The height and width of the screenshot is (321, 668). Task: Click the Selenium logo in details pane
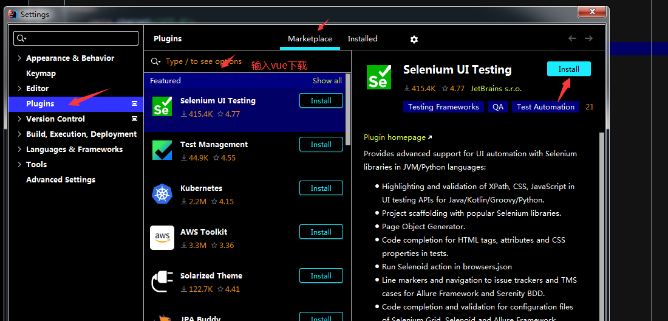[379, 77]
